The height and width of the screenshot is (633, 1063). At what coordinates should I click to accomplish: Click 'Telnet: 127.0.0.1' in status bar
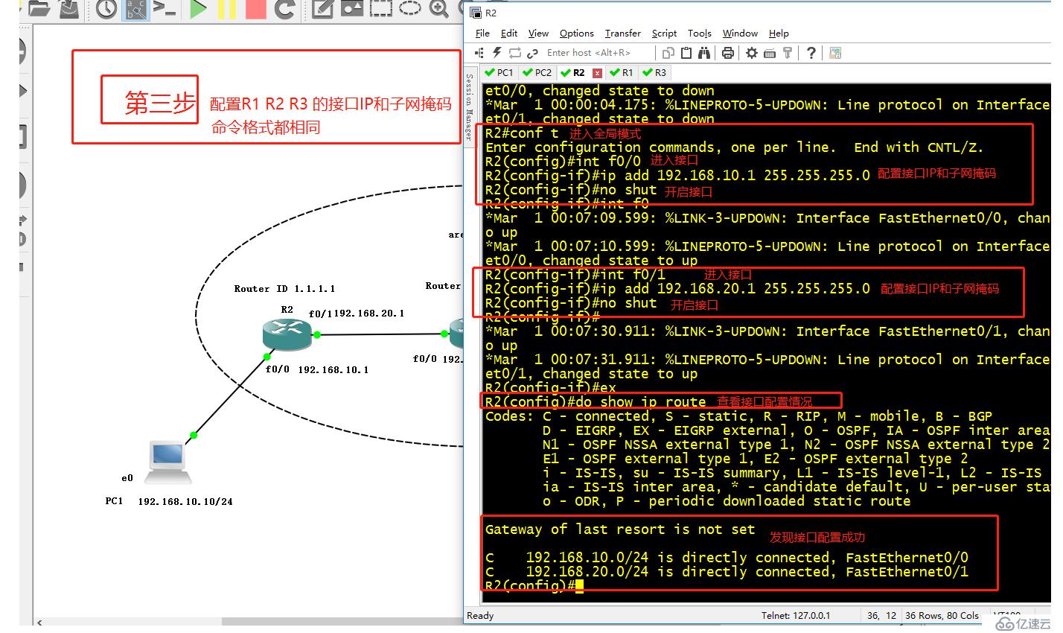[796, 616]
